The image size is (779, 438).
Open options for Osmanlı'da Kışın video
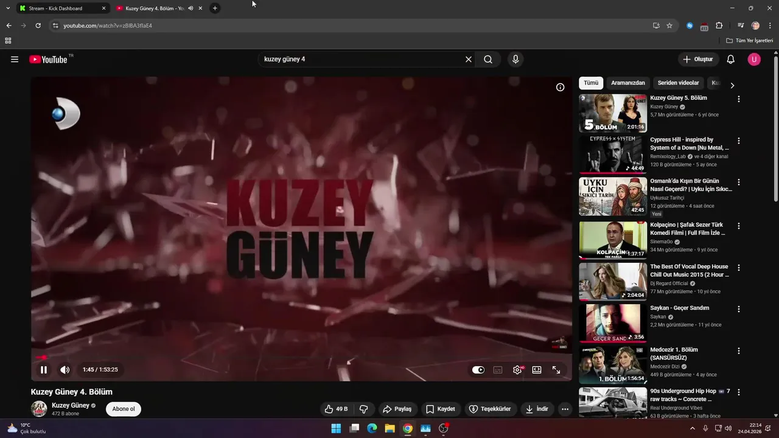(x=739, y=182)
